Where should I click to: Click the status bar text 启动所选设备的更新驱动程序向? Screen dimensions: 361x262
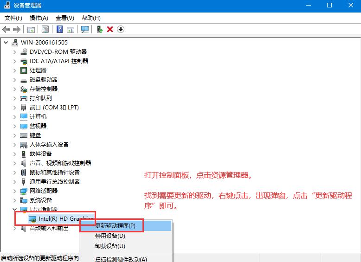pos(40,258)
